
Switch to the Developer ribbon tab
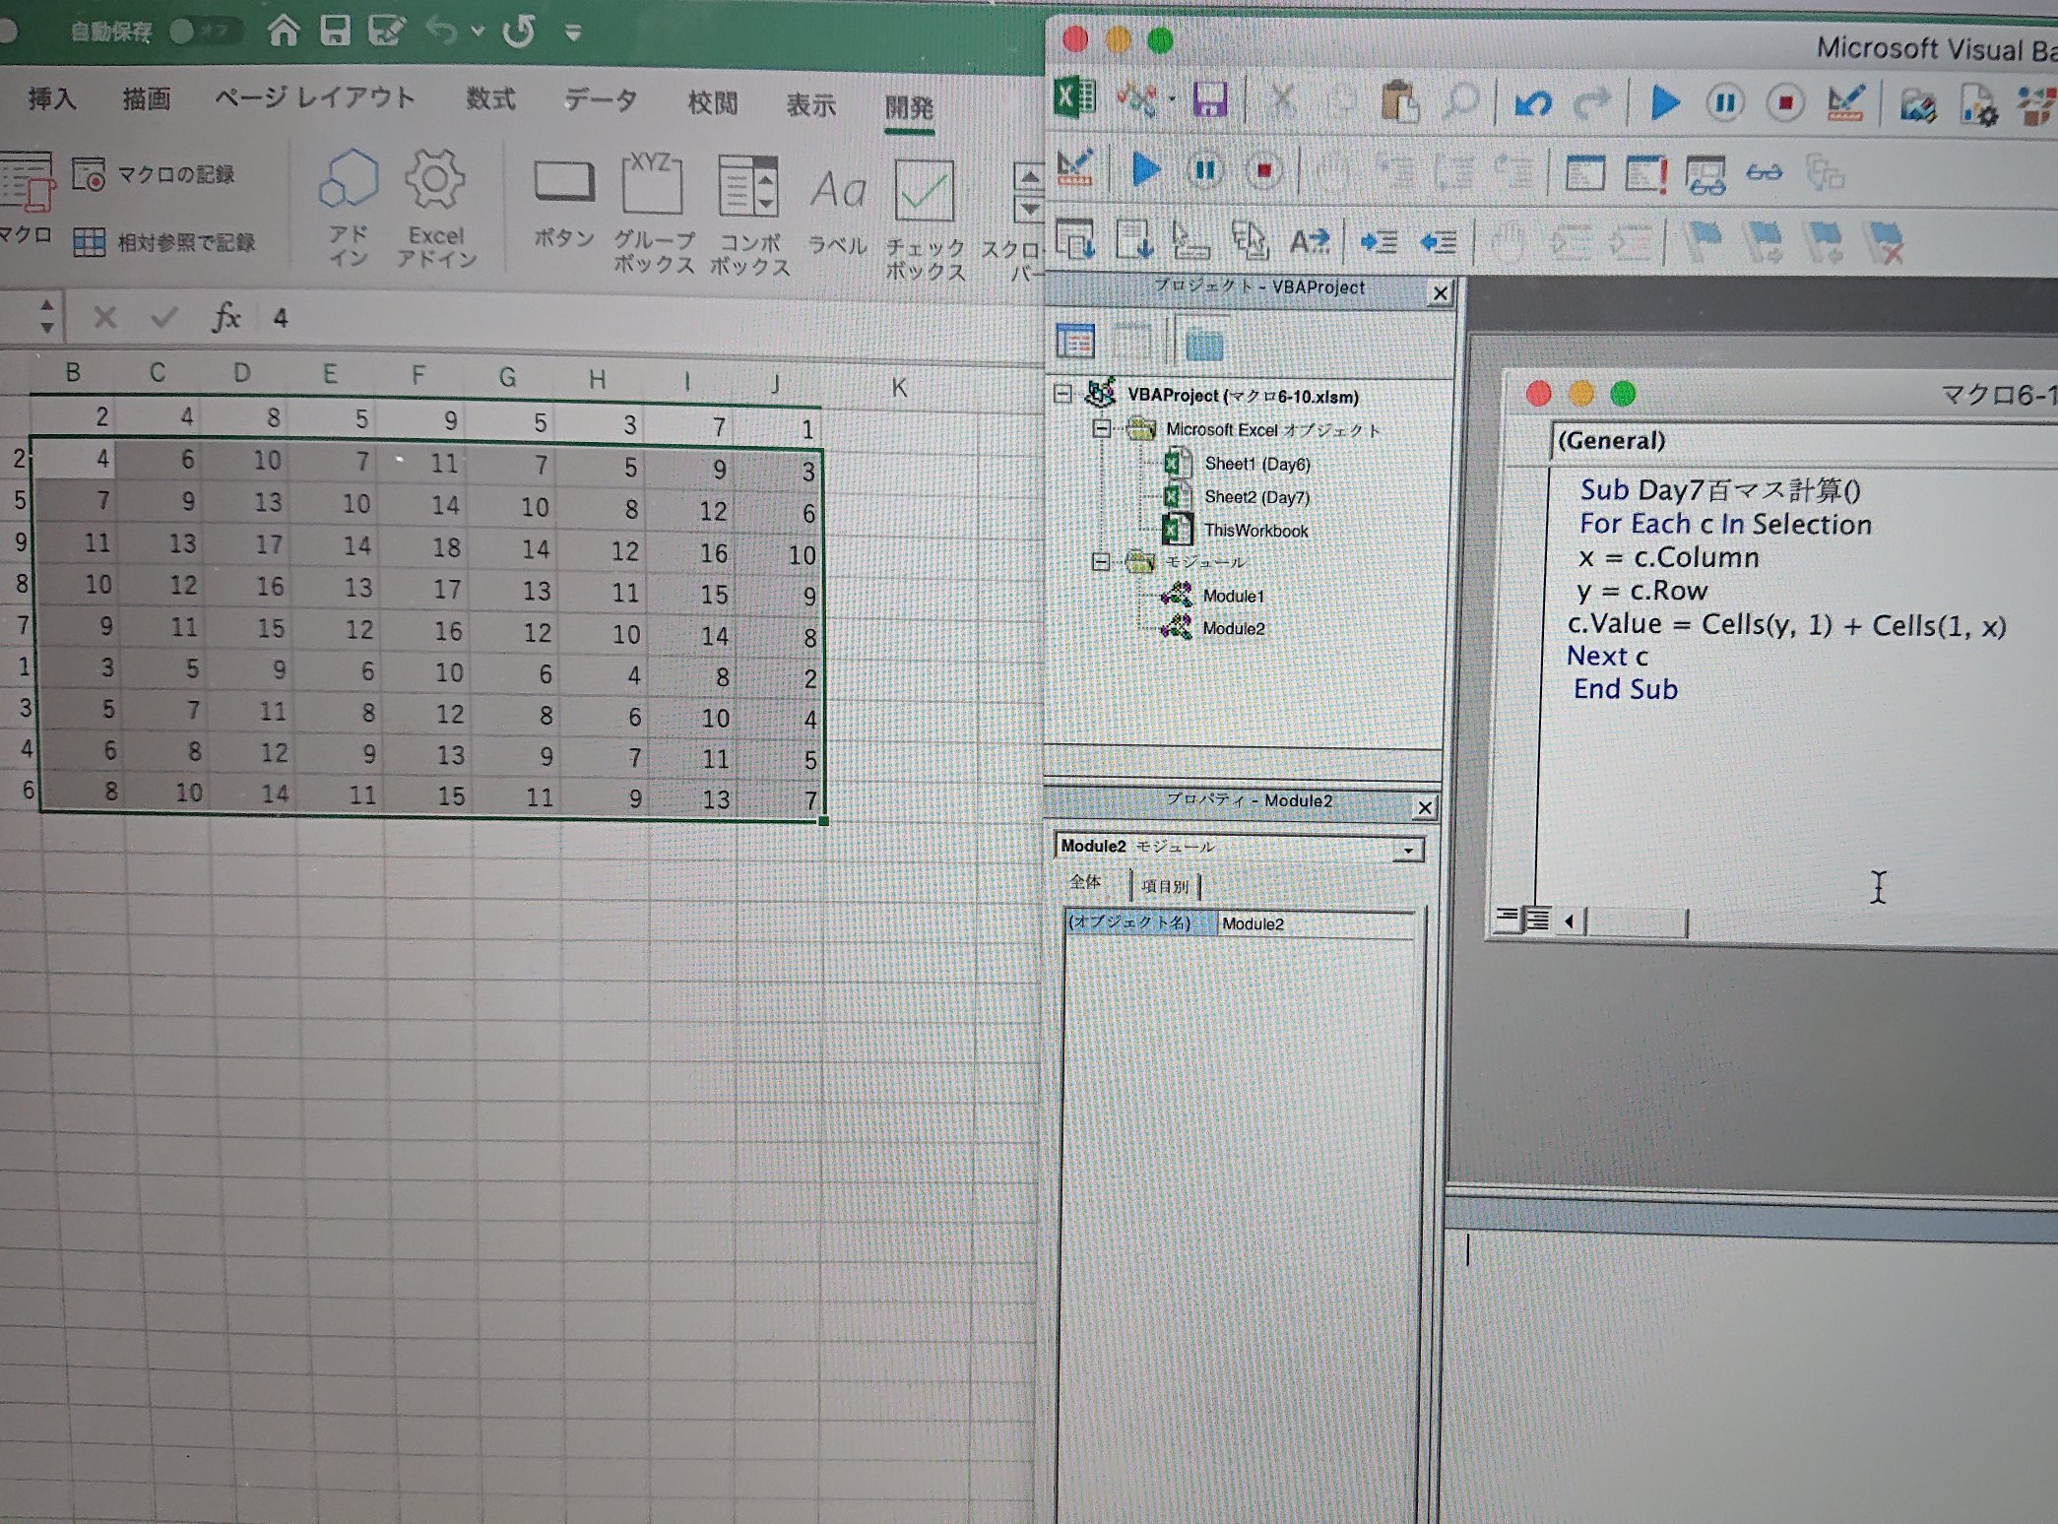[x=908, y=106]
